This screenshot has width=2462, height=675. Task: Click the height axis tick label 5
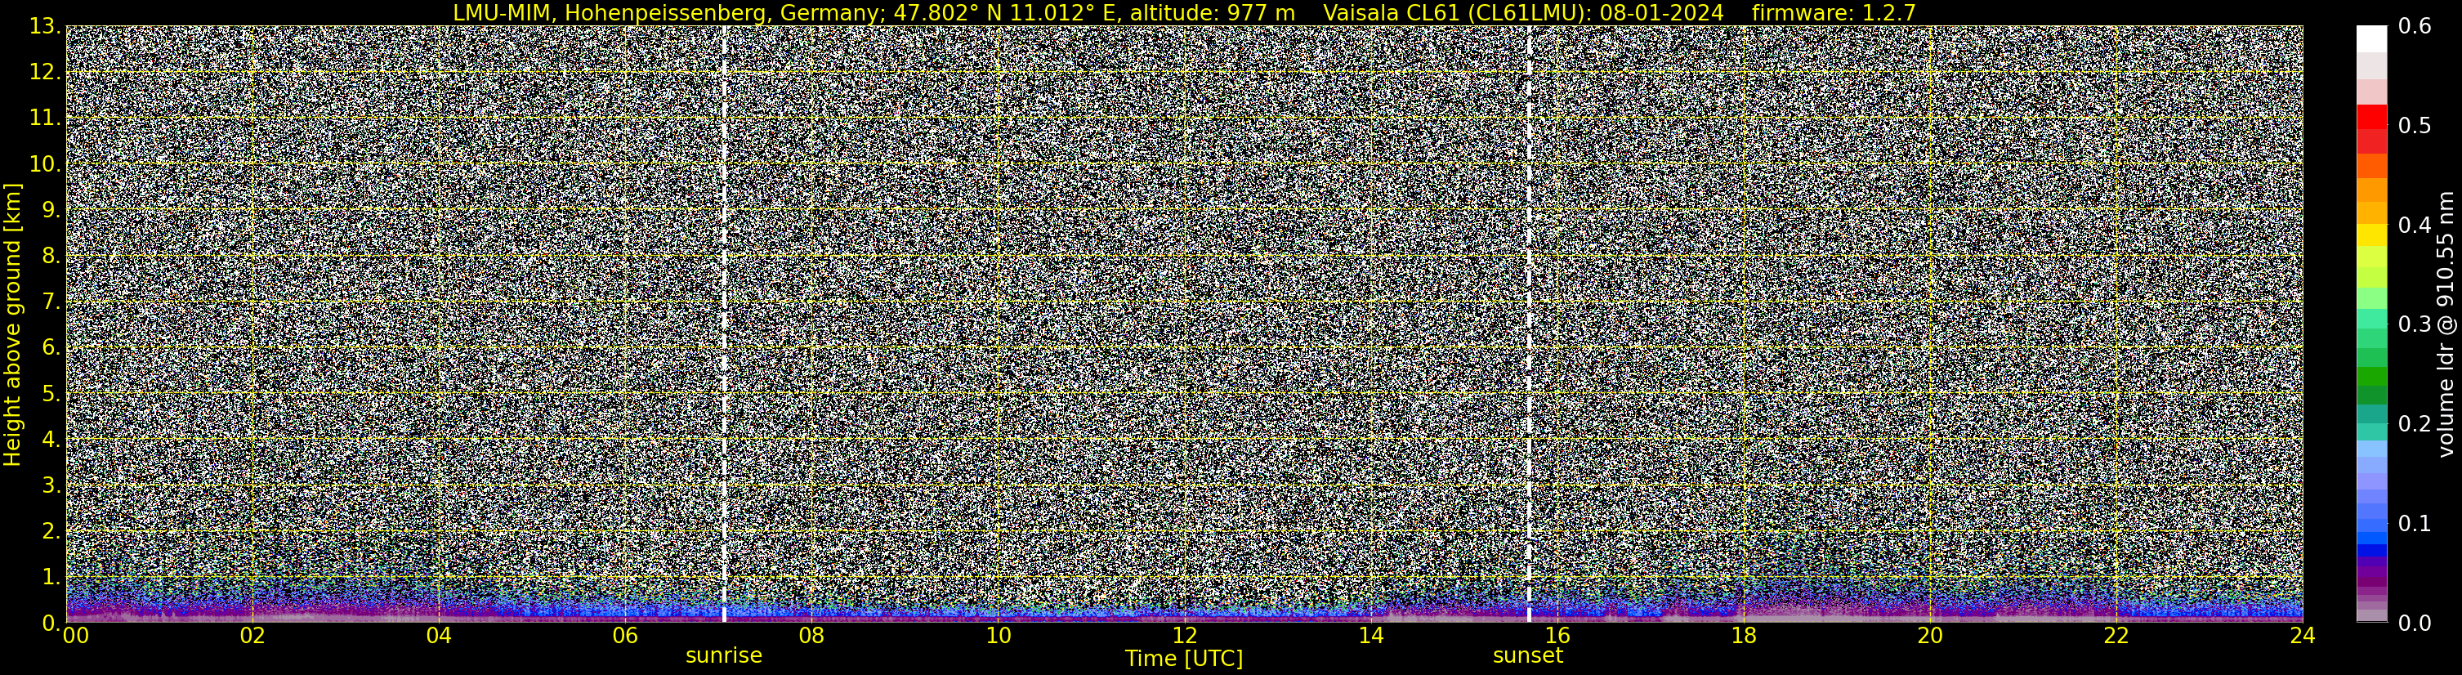[x=50, y=394]
